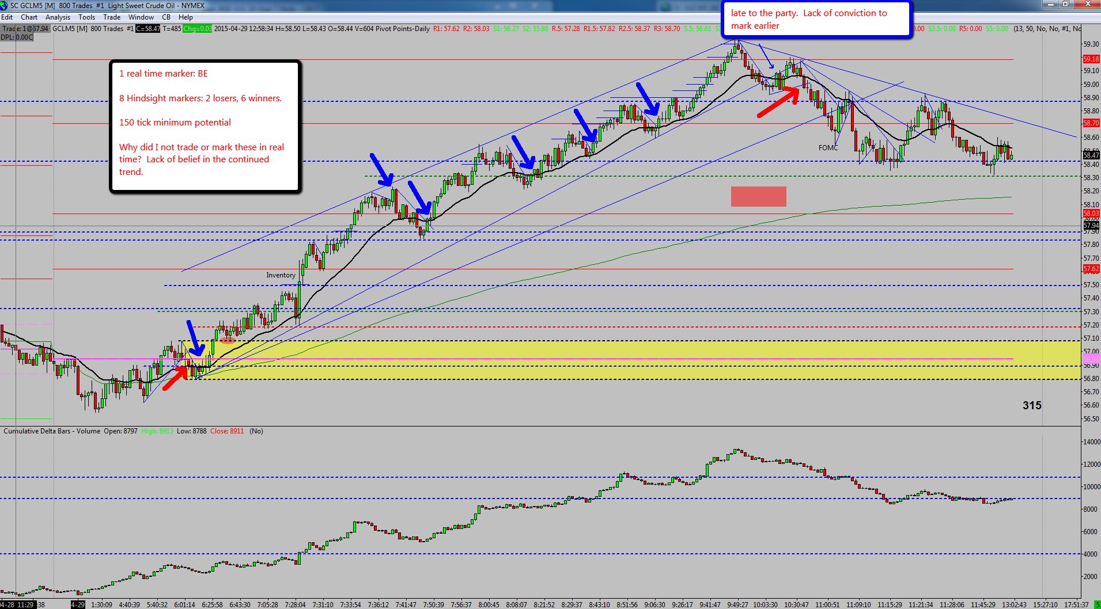Click the red 58.03 price axis marker
The image size is (1101, 609).
click(1091, 214)
